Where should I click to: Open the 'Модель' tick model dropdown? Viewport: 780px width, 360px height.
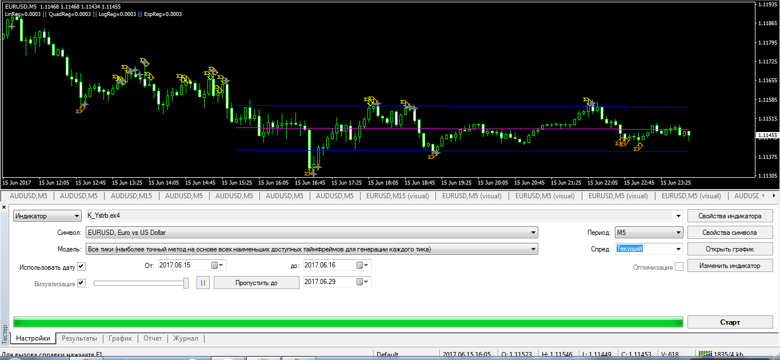(x=311, y=249)
